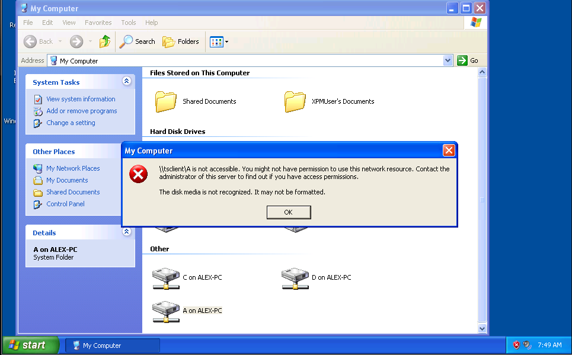Open the Help menu

[151, 23]
